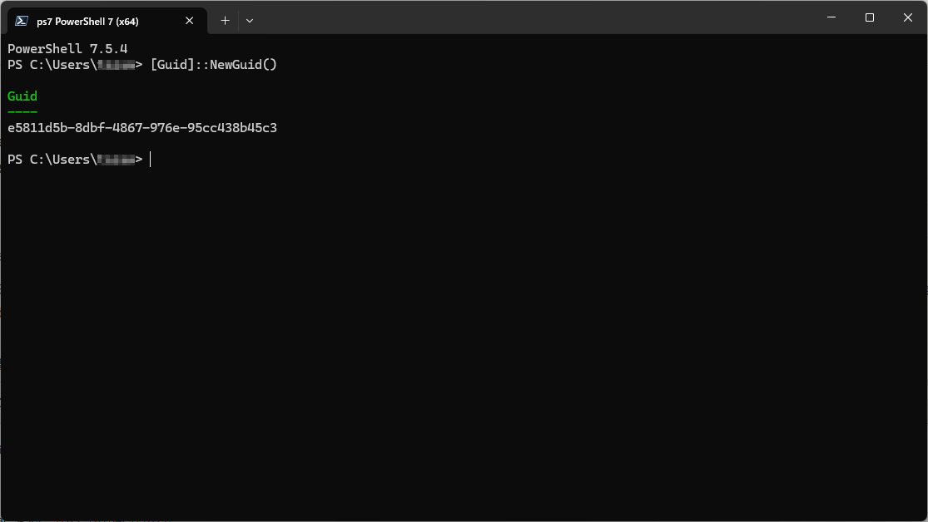Click the green Guid column header
928x522 pixels.
click(x=22, y=96)
